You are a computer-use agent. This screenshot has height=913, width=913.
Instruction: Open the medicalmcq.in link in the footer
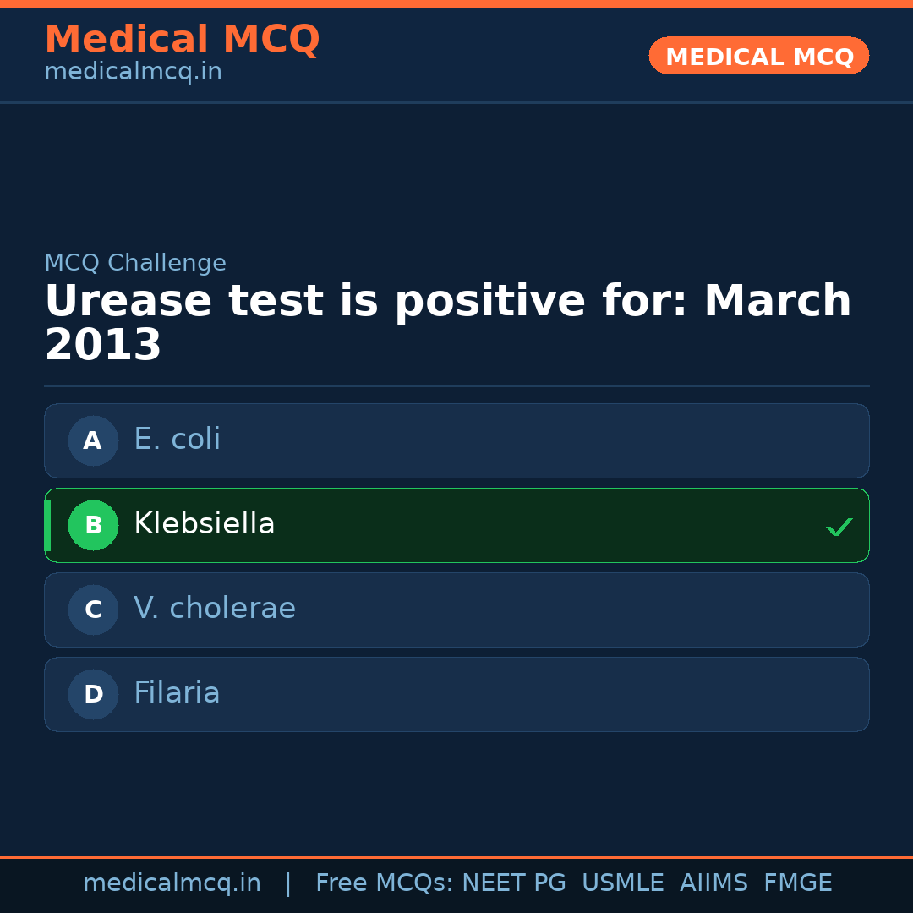point(172,883)
